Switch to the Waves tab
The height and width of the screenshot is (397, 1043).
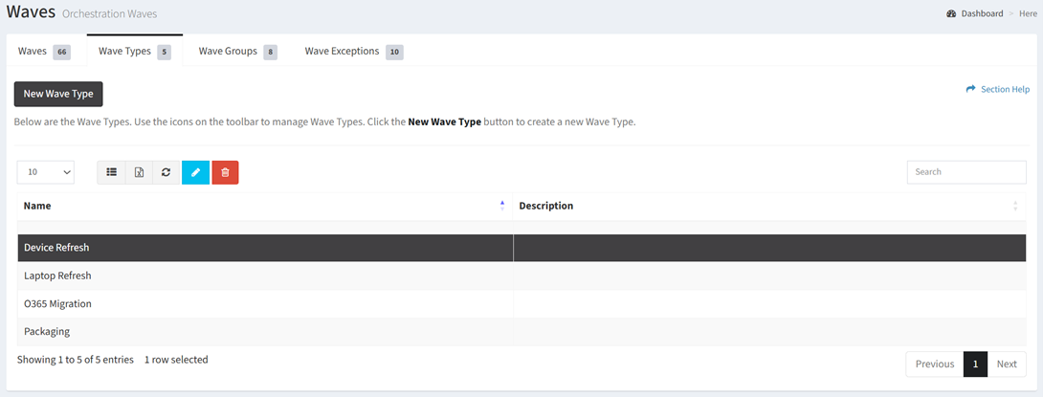point(43,52)
